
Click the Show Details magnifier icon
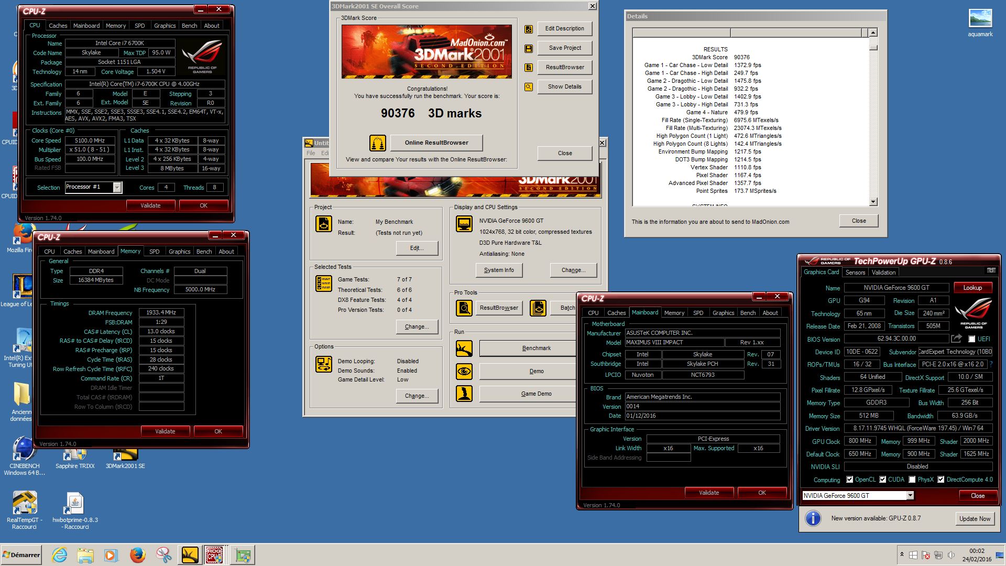pyautogui.click(x=529, y=87)
